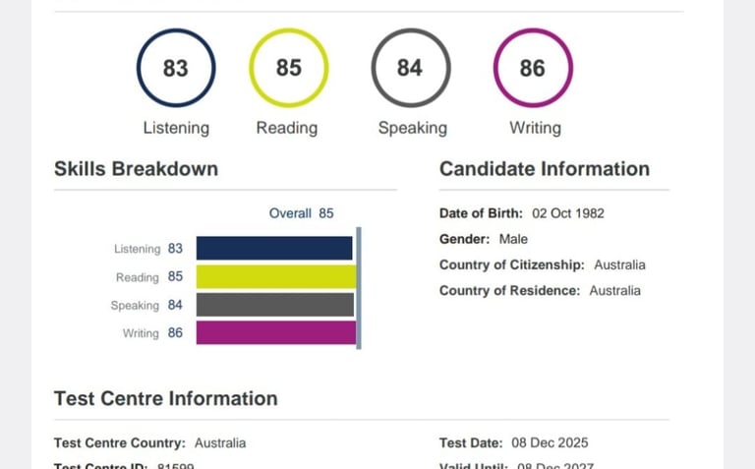Click the Test Centre Country value Australia
The height and width of the screenshot is (469, 755).
(x=220, y=443)
